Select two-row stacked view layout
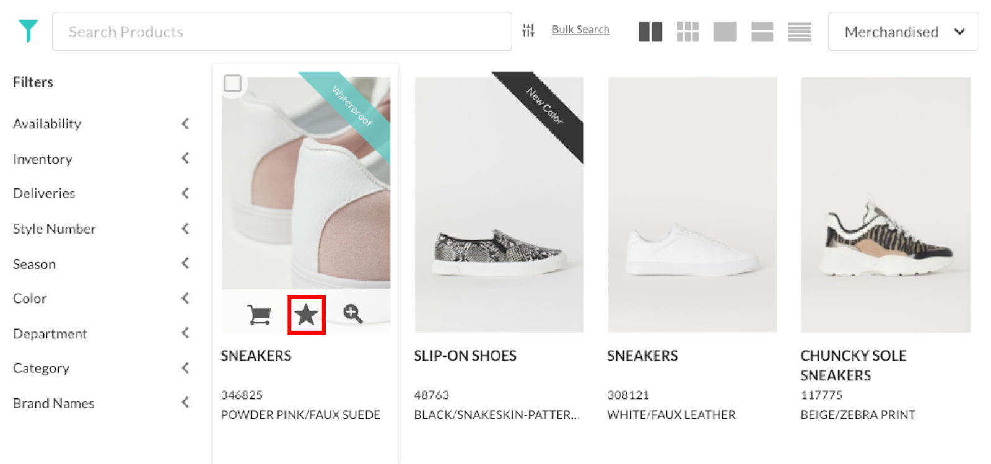This screenshot has width=991, height=464. tap(762, 32)
